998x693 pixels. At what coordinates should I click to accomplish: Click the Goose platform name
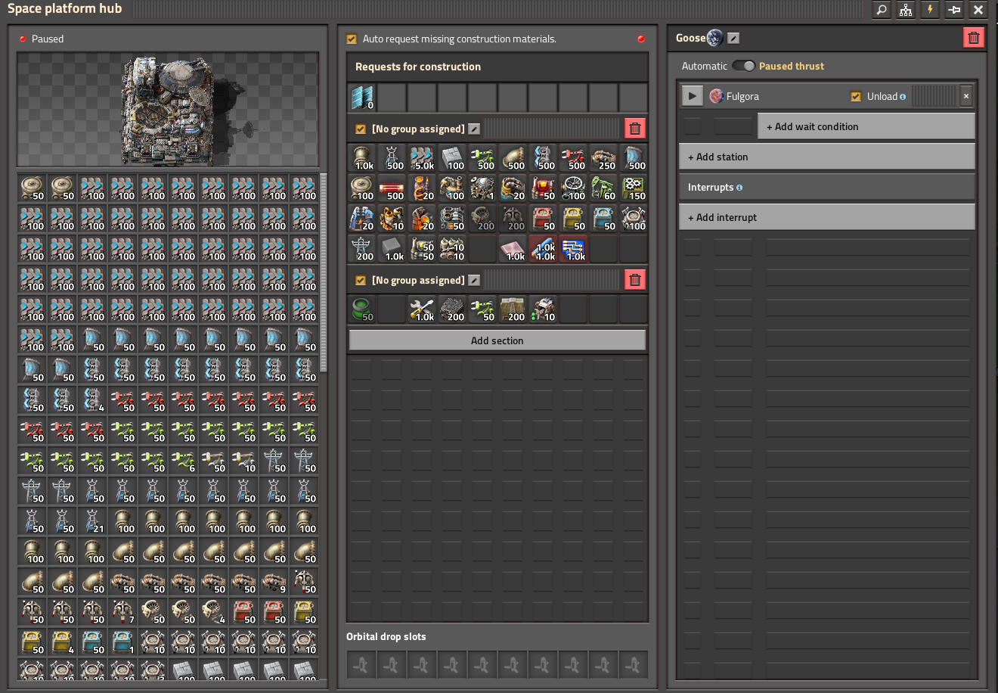pos(690,38)
